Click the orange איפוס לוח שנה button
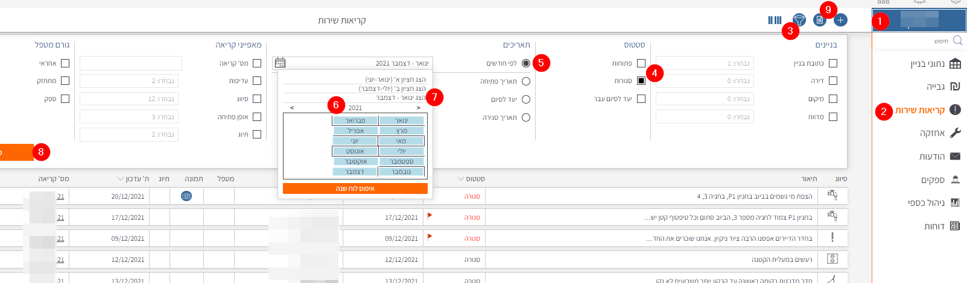 [x=355, y=188]
